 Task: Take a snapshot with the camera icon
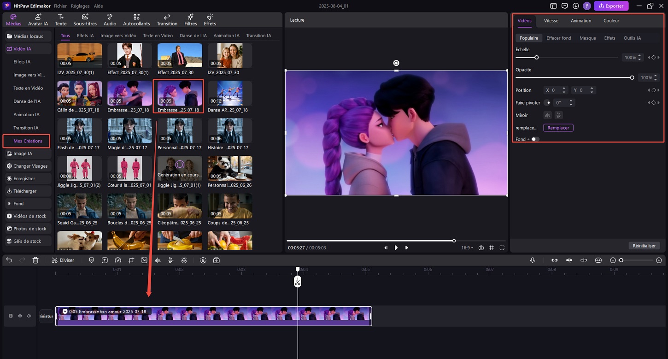[x=481, y=248]
